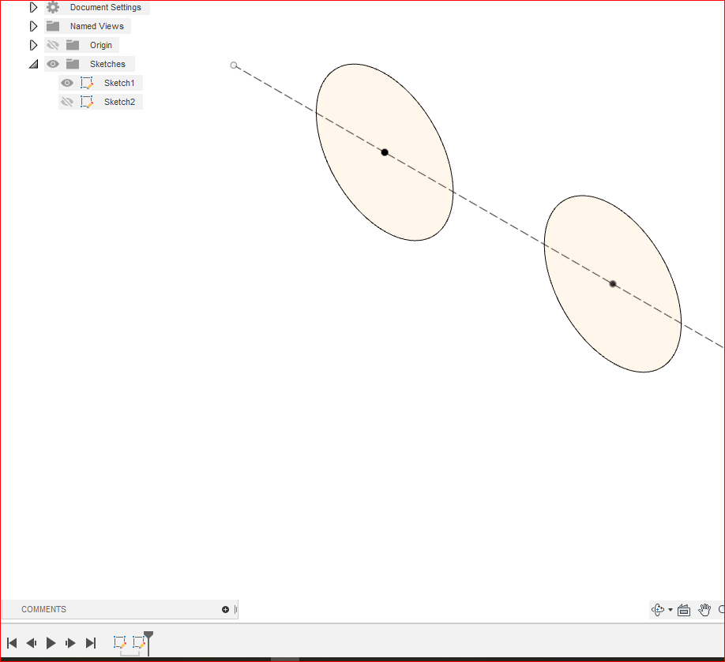
Task: Click the dashed line's open endpoint
Action: (234, 65)
